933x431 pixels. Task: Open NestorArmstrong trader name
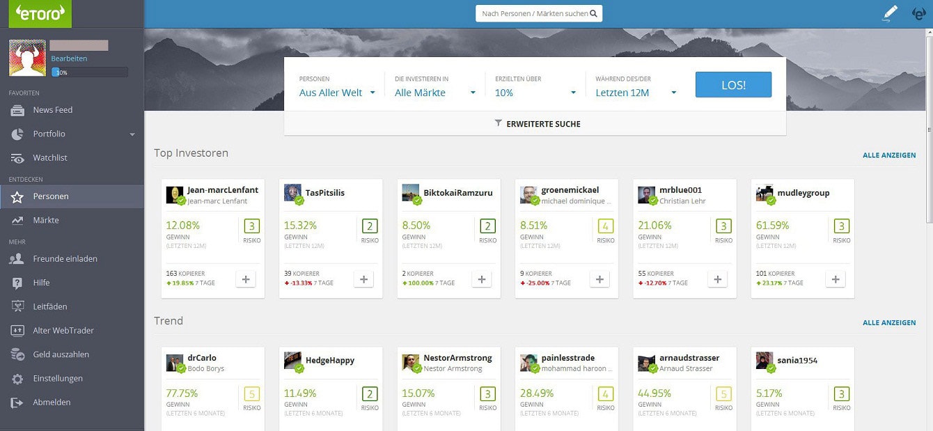pos(457,358)
